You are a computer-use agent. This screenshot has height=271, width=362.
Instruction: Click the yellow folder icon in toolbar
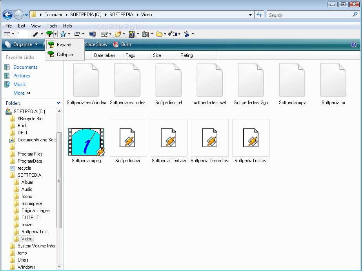tap(159, 34)
